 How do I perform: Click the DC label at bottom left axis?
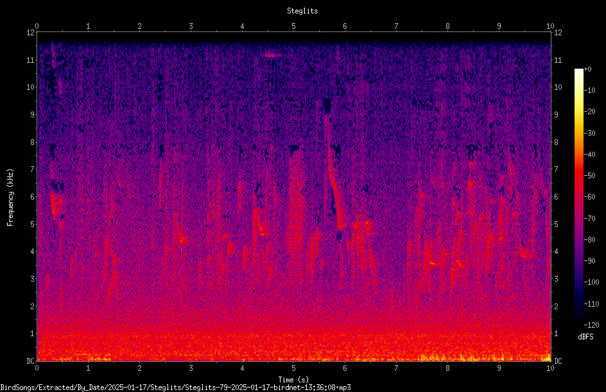(x=31, y=361)
